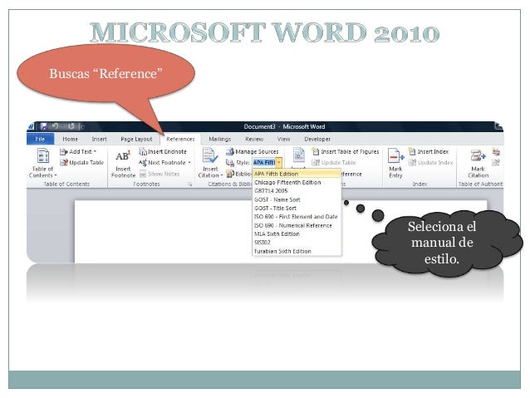Switch to the Mailings tab
Viewport: 530px width, 398px height.
point(219,139)
